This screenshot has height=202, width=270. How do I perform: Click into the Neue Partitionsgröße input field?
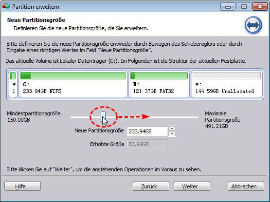tap(147, 131)
